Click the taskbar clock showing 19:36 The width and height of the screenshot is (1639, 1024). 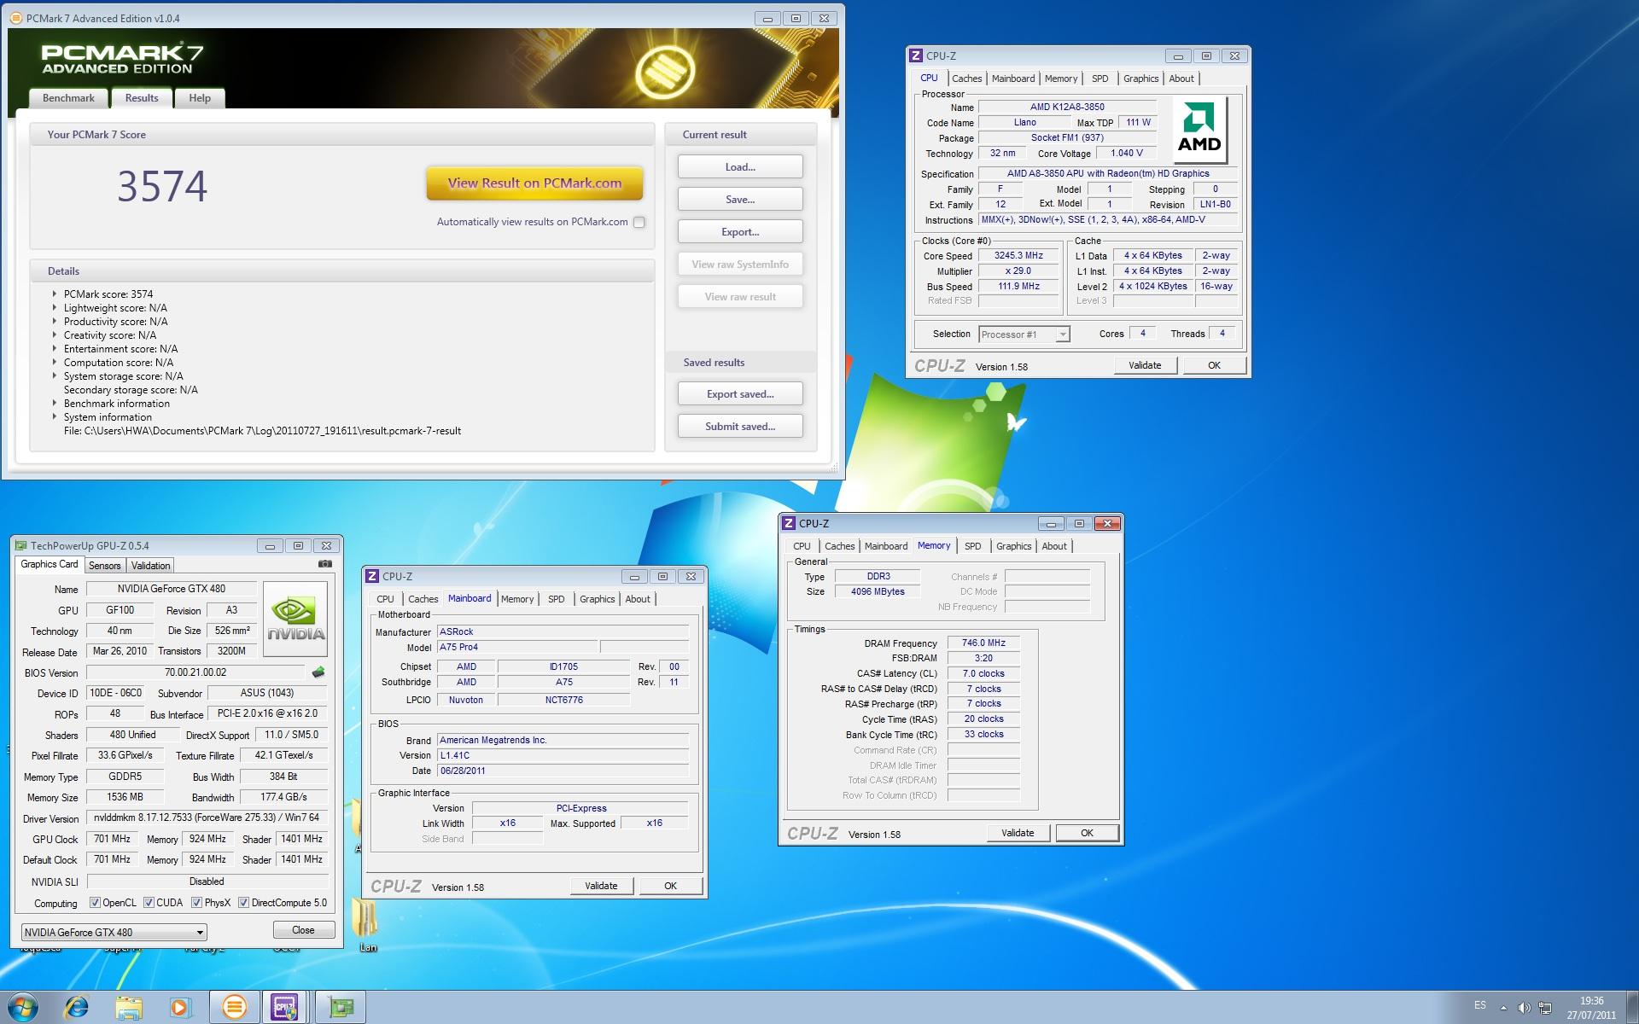[x=1591, y=1008]
